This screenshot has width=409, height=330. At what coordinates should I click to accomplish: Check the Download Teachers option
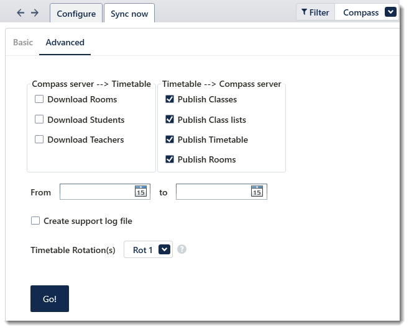click(x=39, y=140)
